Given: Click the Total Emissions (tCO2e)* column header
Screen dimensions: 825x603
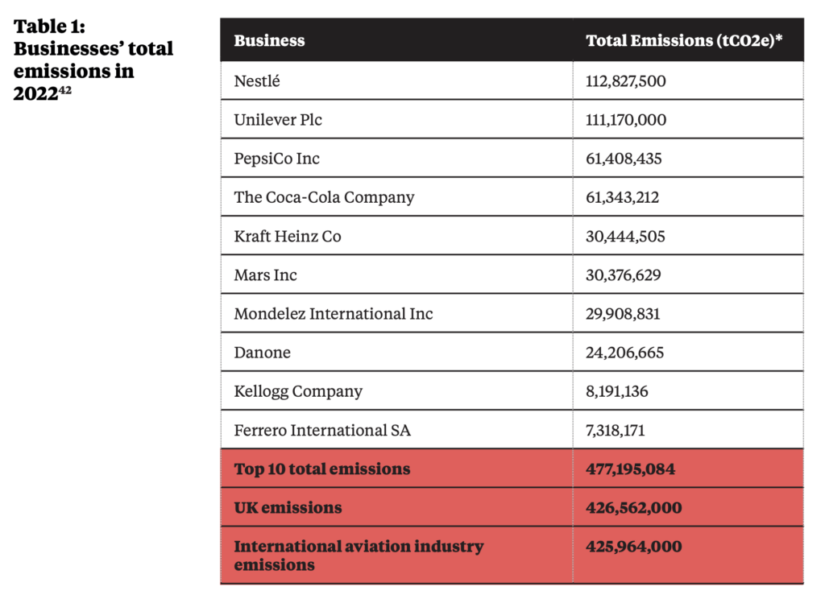Looking at the screenshot, I should [x=684, y=40].
